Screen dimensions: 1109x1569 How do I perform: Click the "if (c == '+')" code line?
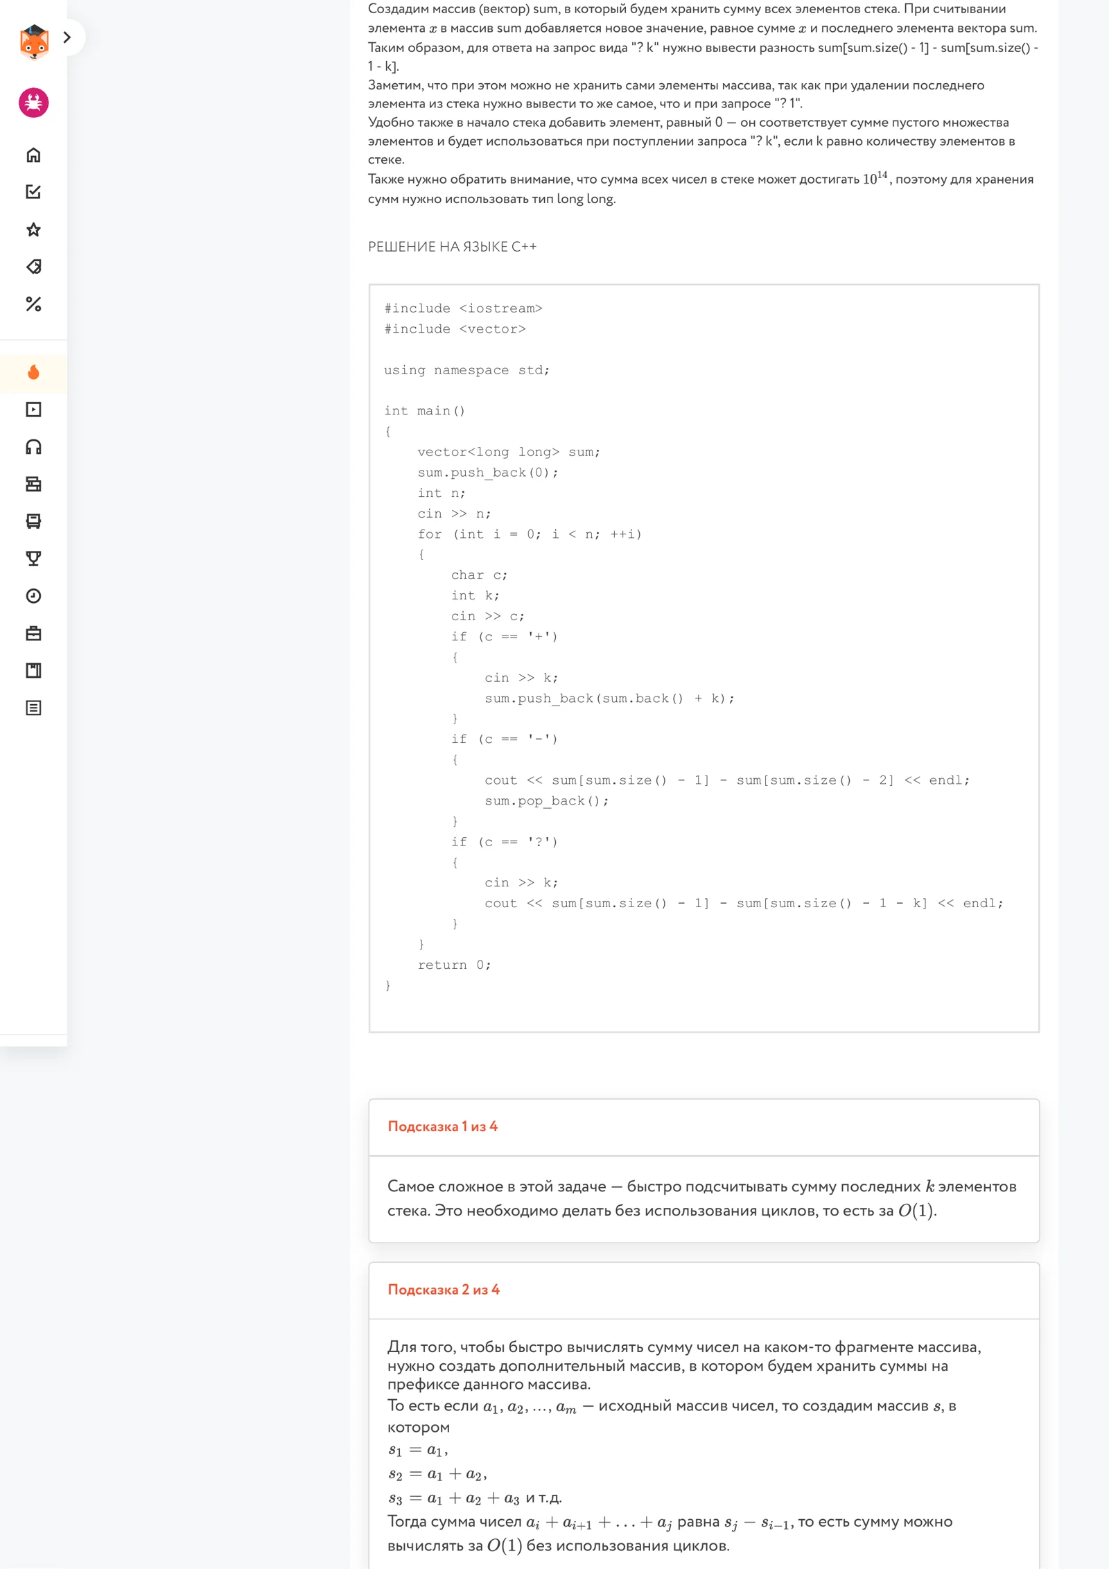point(504,637)
